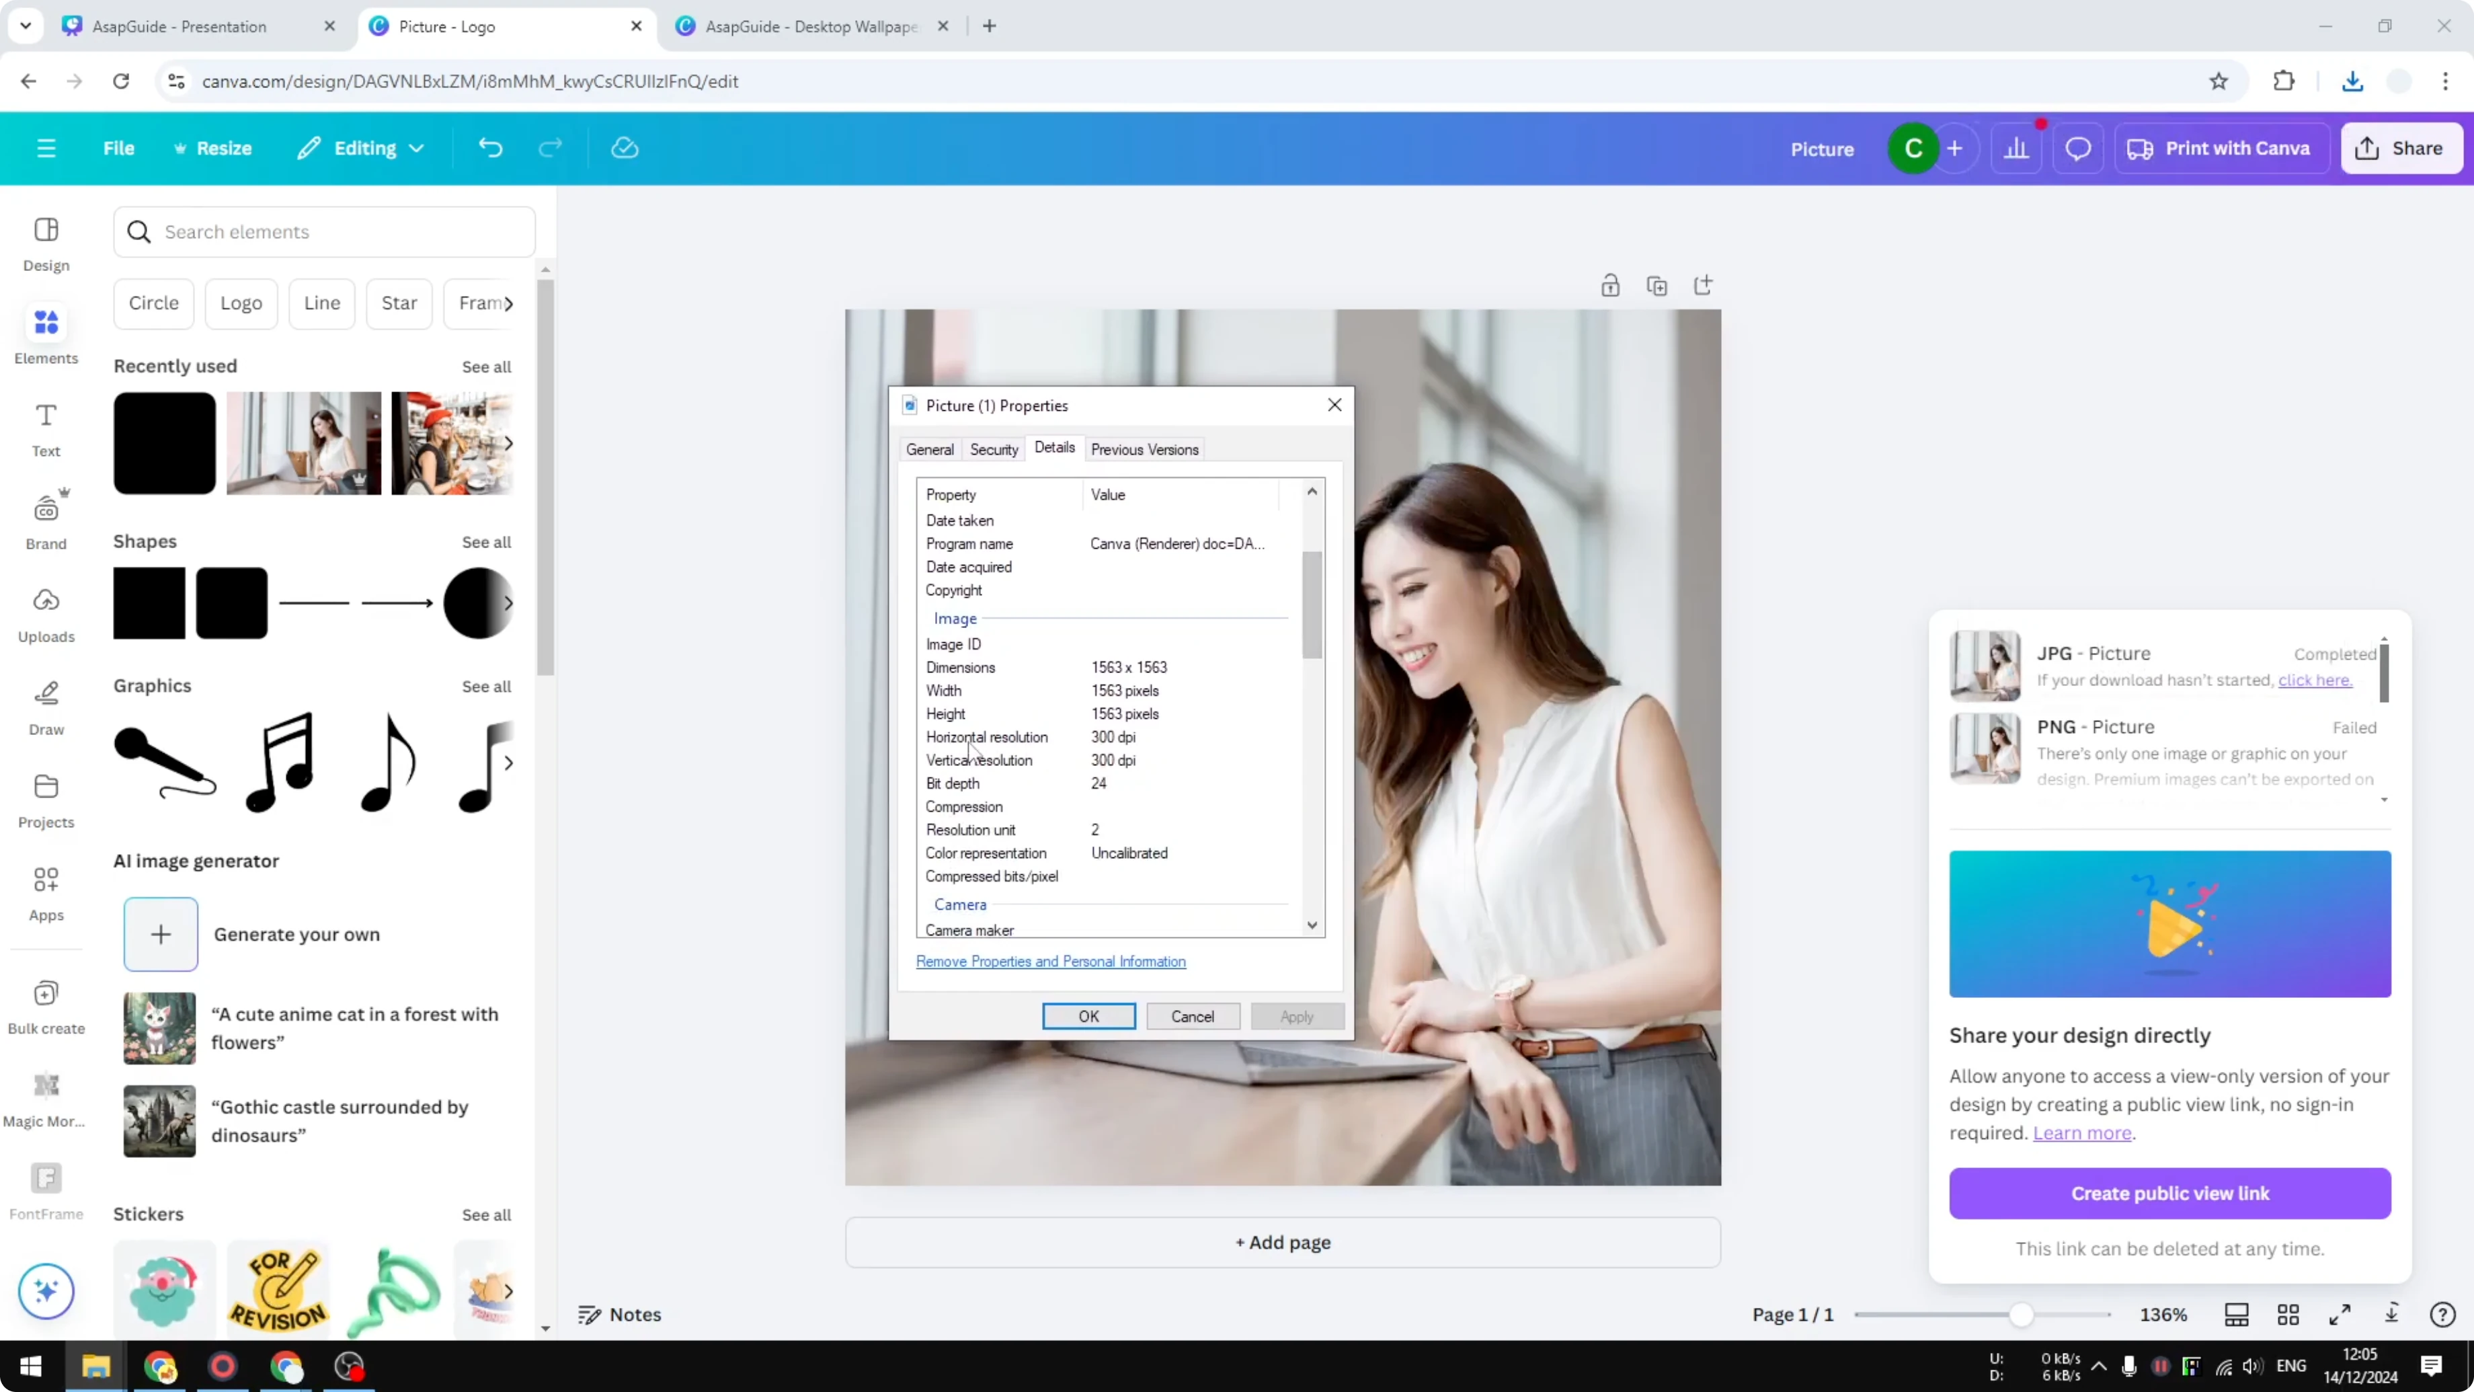Expand the PNG download details arrow
Screen dimensions: 2474x1392
[x=2385, y=800]
